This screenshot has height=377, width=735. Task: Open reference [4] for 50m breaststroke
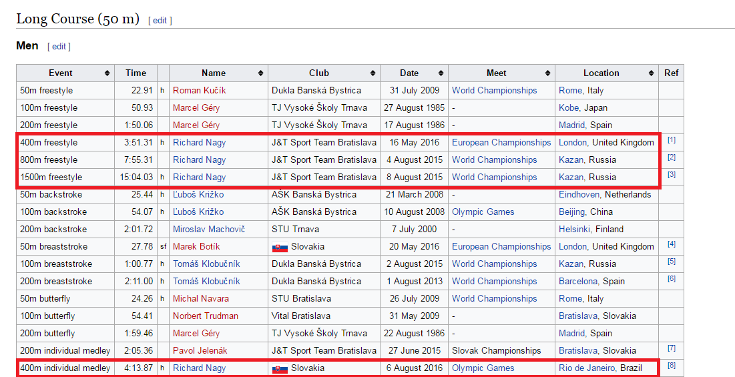(672, 244)
